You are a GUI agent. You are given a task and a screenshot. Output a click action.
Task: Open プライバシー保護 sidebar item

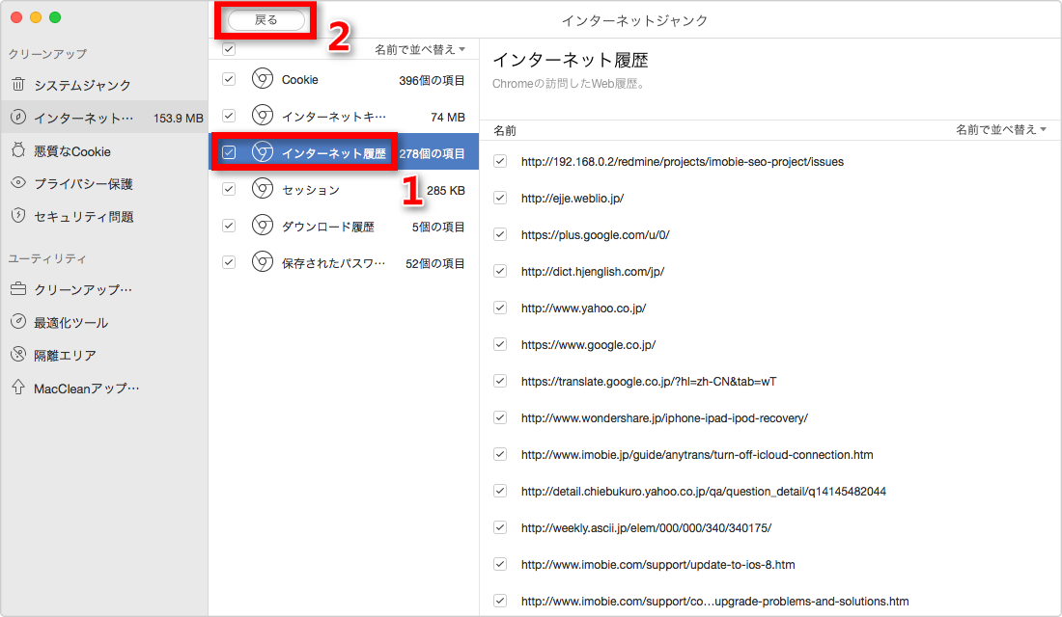click(104, 182)
